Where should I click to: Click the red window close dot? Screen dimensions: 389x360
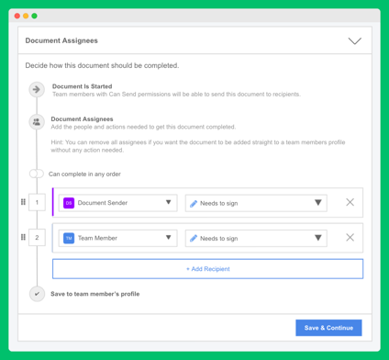pos(17,16)
